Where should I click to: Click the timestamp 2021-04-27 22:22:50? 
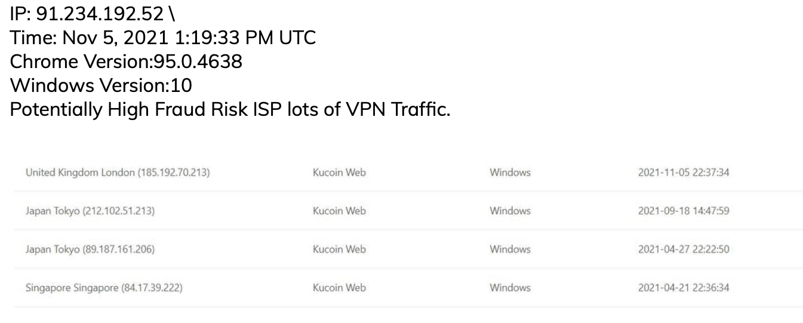point(684,249)
